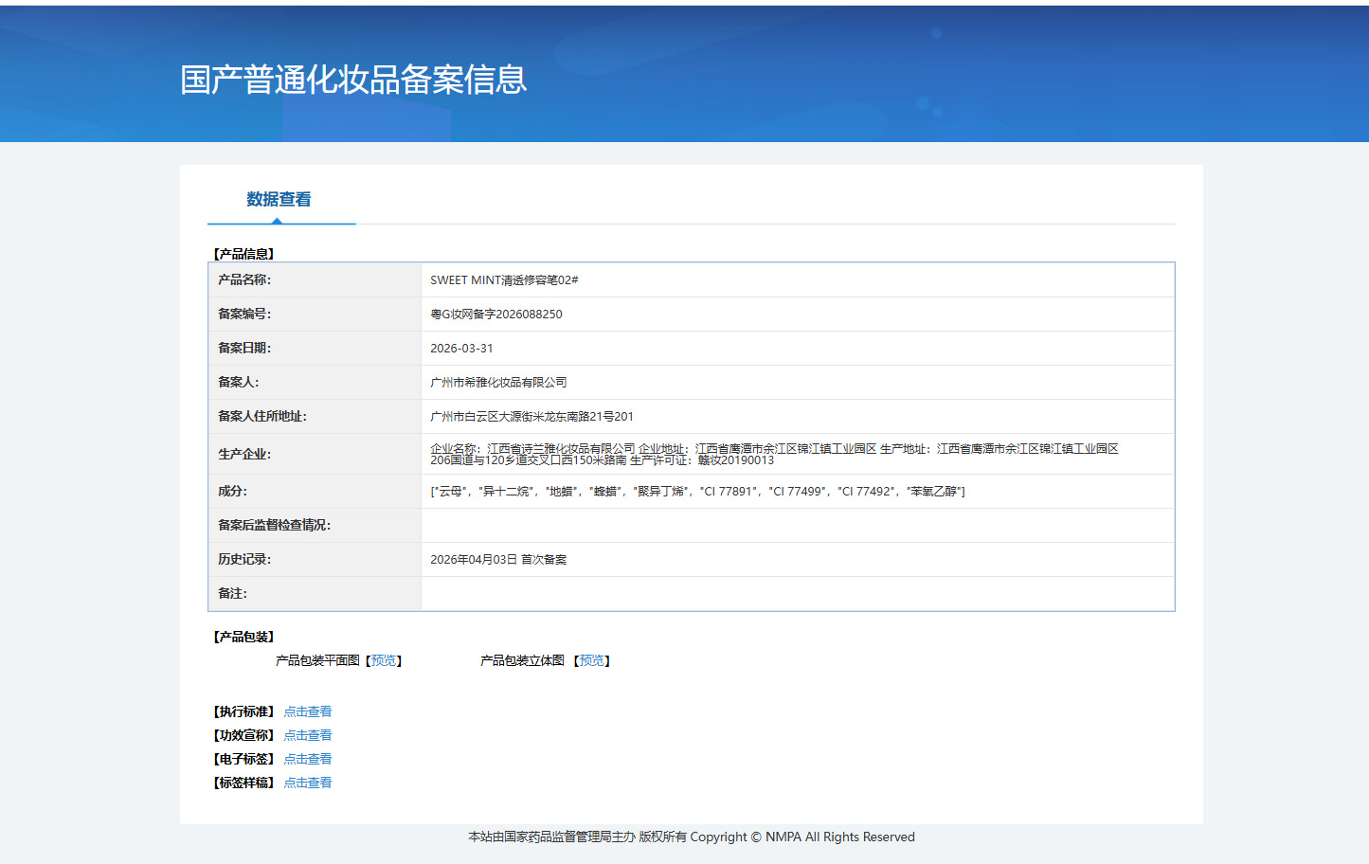Click the 备案人住所地址 row label

click(262, 417)
